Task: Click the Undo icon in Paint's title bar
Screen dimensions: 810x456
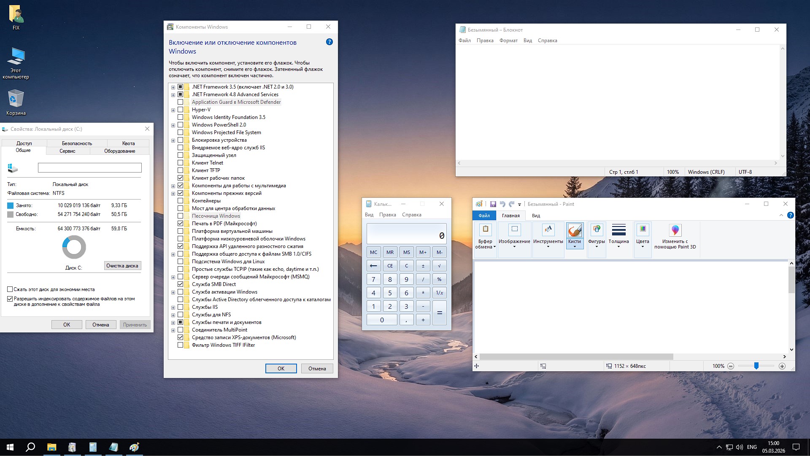Action: point(502,204)
